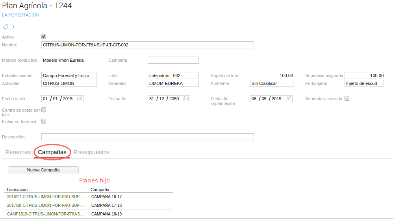Open the 2016/17 CITRUS-LIMON transaction row

[x=46, y=197]
